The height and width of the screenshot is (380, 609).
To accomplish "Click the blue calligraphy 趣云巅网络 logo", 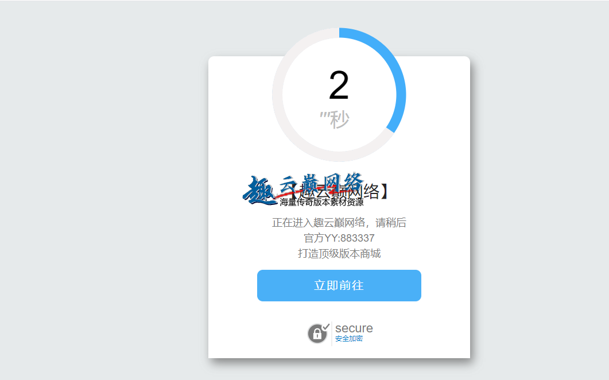I will click(x=303, y=188).
